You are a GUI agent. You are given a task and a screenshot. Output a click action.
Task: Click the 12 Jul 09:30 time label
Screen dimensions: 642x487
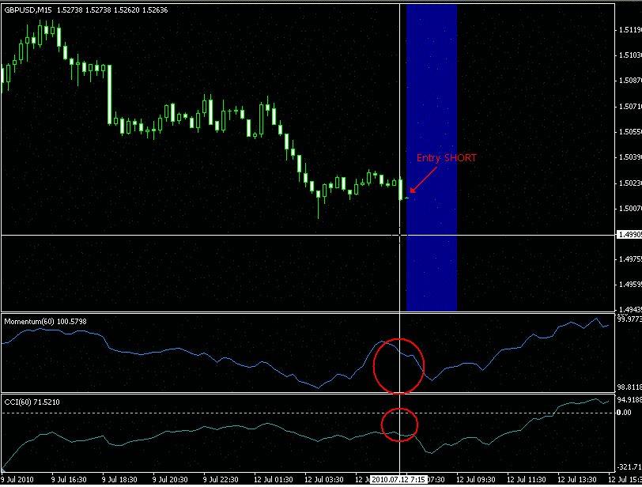(476, 480)
